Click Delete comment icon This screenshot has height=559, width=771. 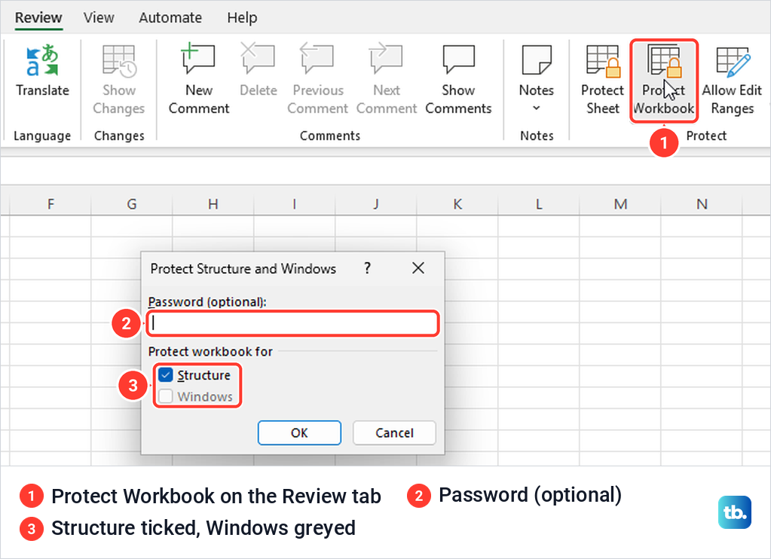tap(258, 59)
